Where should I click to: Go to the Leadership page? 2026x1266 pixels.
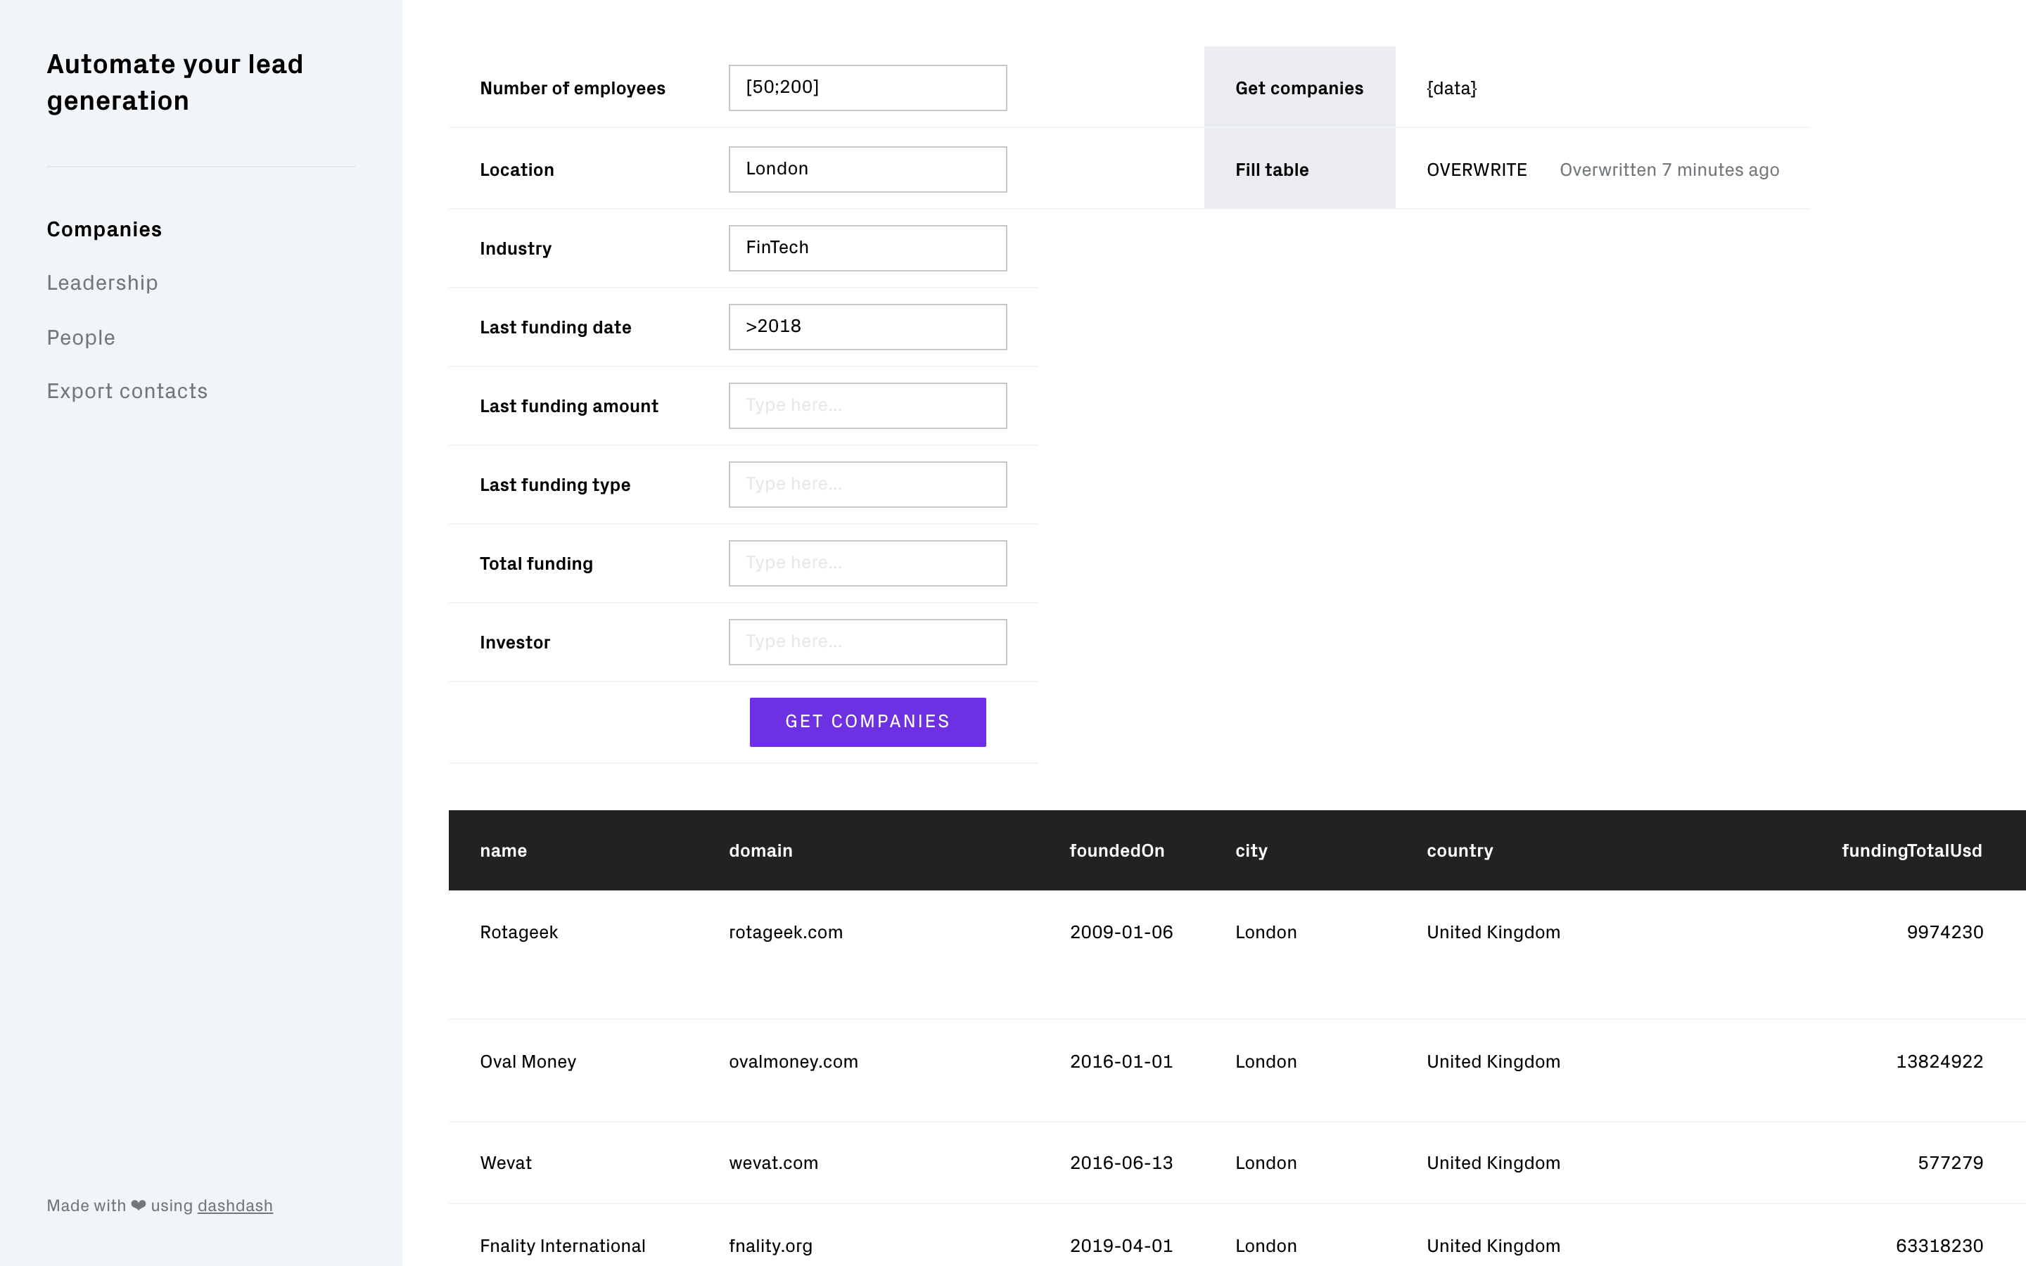point(102,283)
